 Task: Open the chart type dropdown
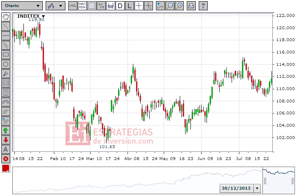pyautogui.click(x=56, y=6)
